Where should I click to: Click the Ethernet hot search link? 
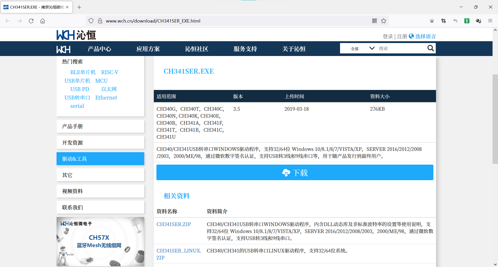[106, 97]
